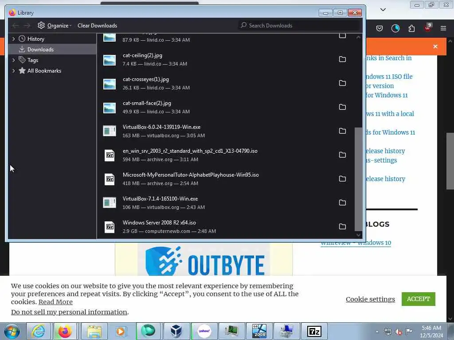This screenshot has width=454, height=340.
Task: Open the Organize gear menu
Action: pos(55,25)
